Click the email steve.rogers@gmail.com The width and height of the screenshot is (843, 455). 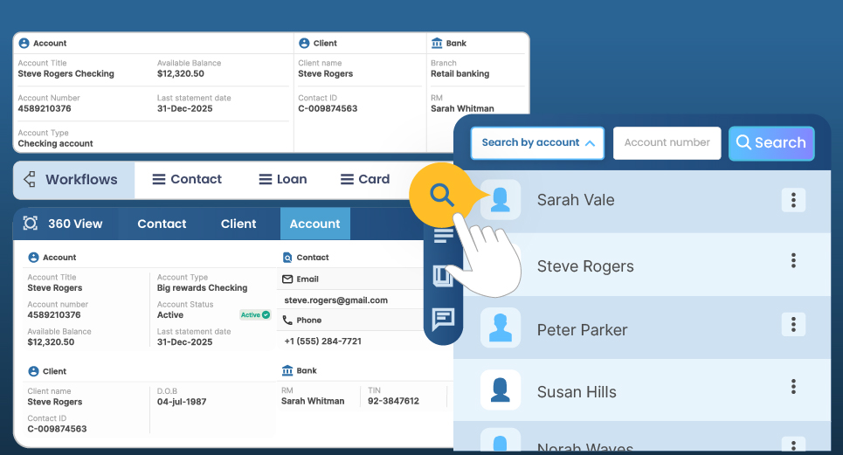tap(336, 300)
